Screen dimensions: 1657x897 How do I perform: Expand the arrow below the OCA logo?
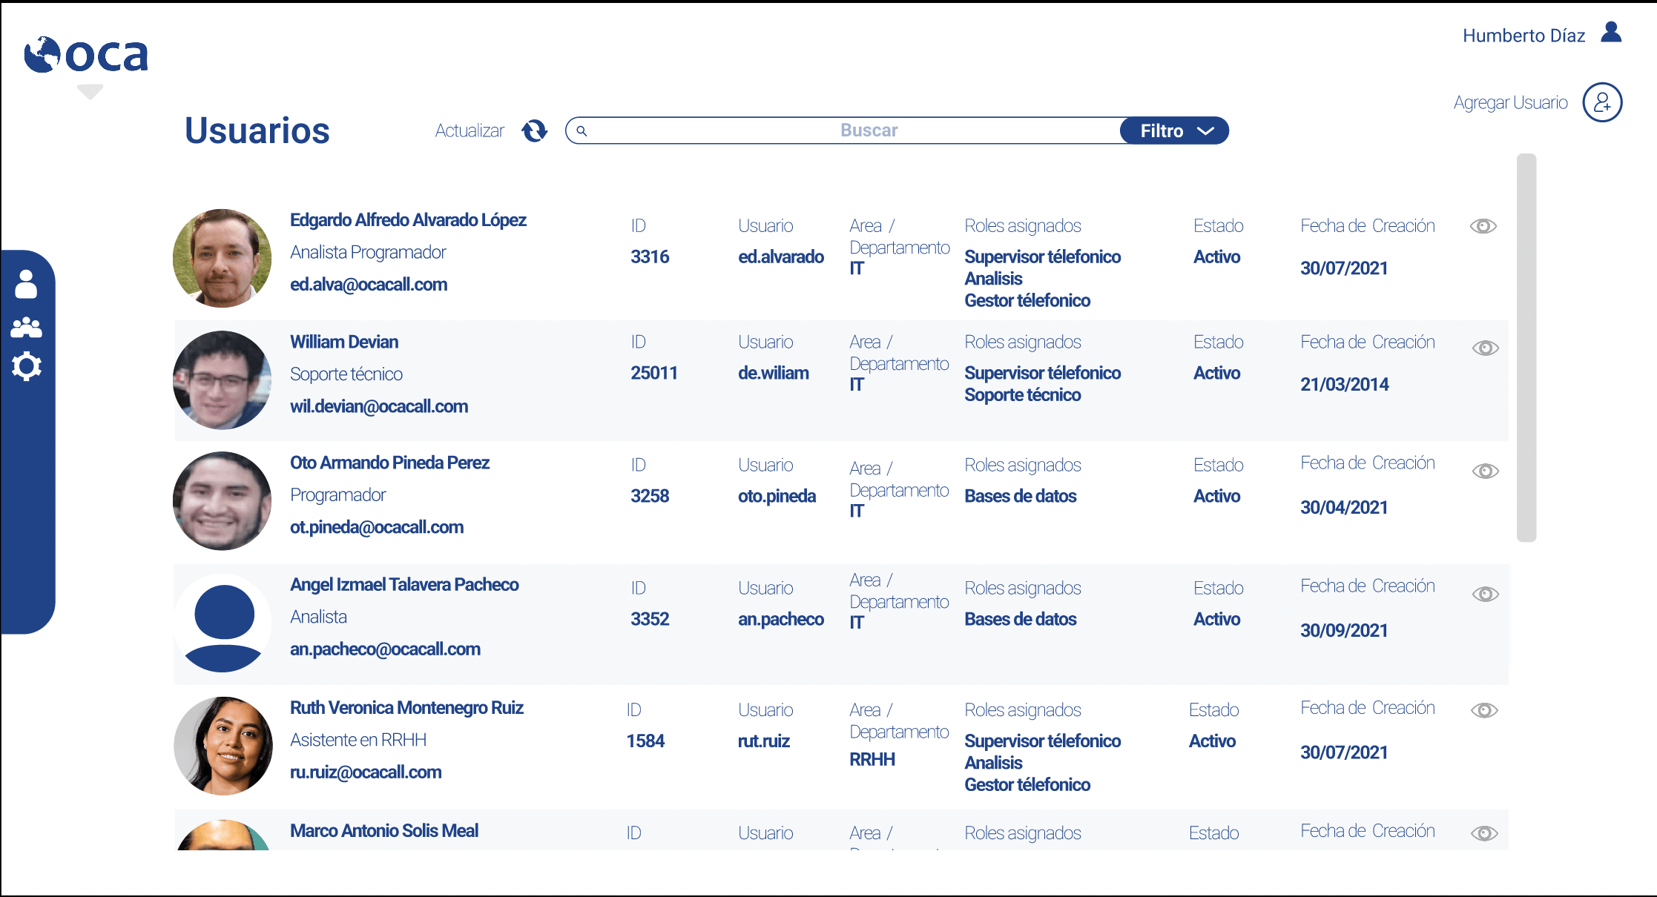pos(90,92)
